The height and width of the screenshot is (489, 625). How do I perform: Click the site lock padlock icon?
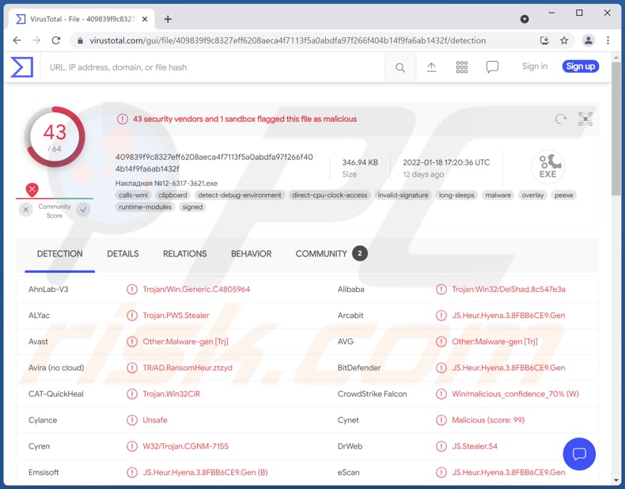(x=80, y=40)
